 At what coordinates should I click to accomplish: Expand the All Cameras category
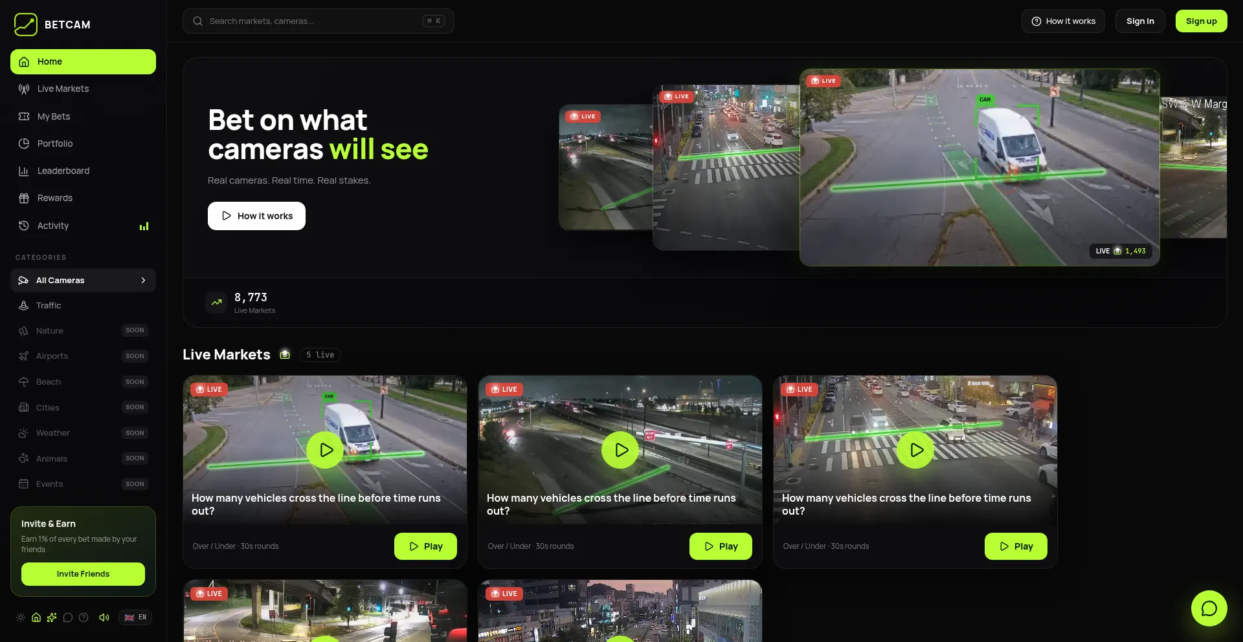point(83,281)
